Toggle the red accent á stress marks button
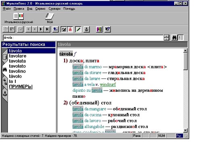The width and height of the screenshot is (215, 161). coord(70,29)
